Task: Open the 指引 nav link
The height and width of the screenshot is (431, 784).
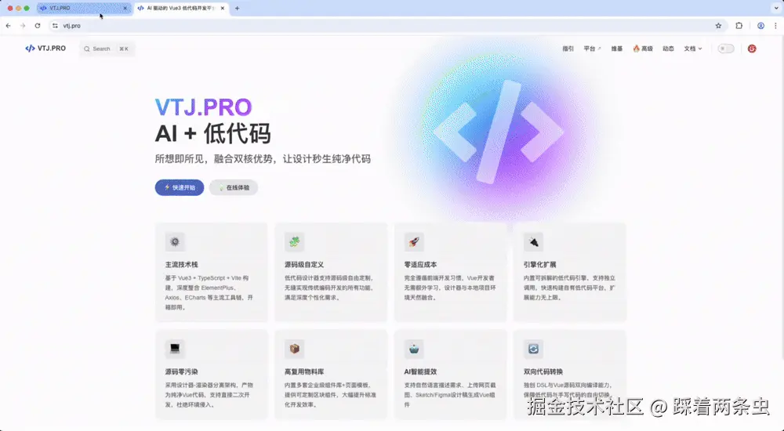Action: (x=568, y=49)
